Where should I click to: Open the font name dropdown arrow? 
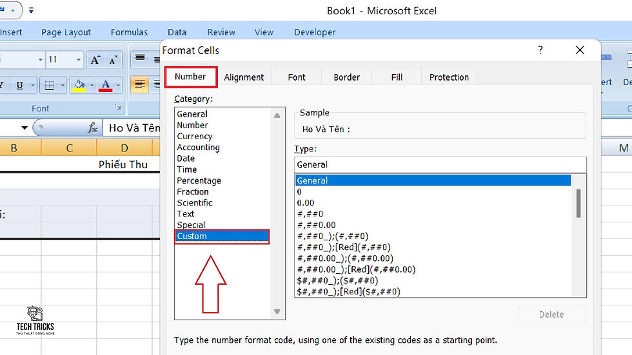40,60
